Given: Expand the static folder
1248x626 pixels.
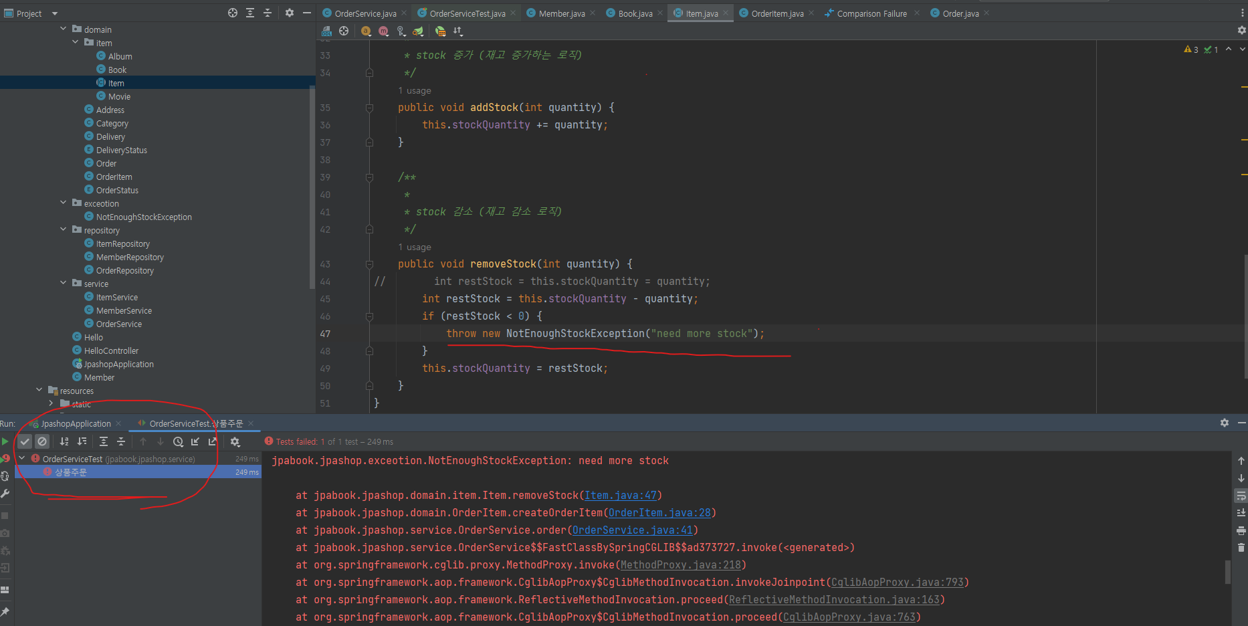Looking at the screenshot, I should coord(51,403).
